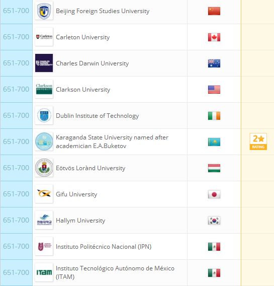This screenshot has width=274, height=286.
Task: Click the Beijing Foreign Studies University logo
Action: (x=44, y=11)
